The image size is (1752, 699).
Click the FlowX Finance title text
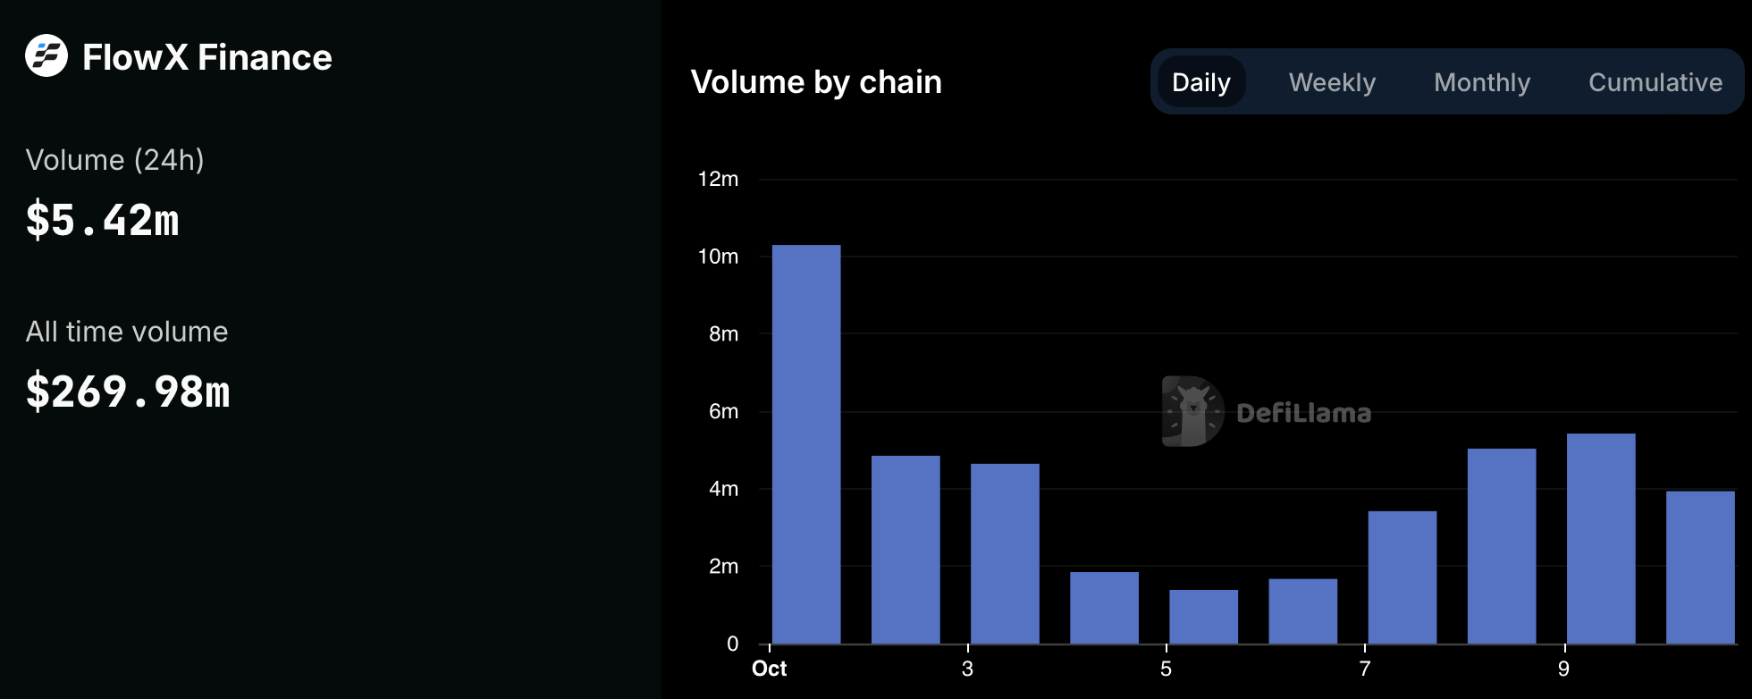coord(206,57)
